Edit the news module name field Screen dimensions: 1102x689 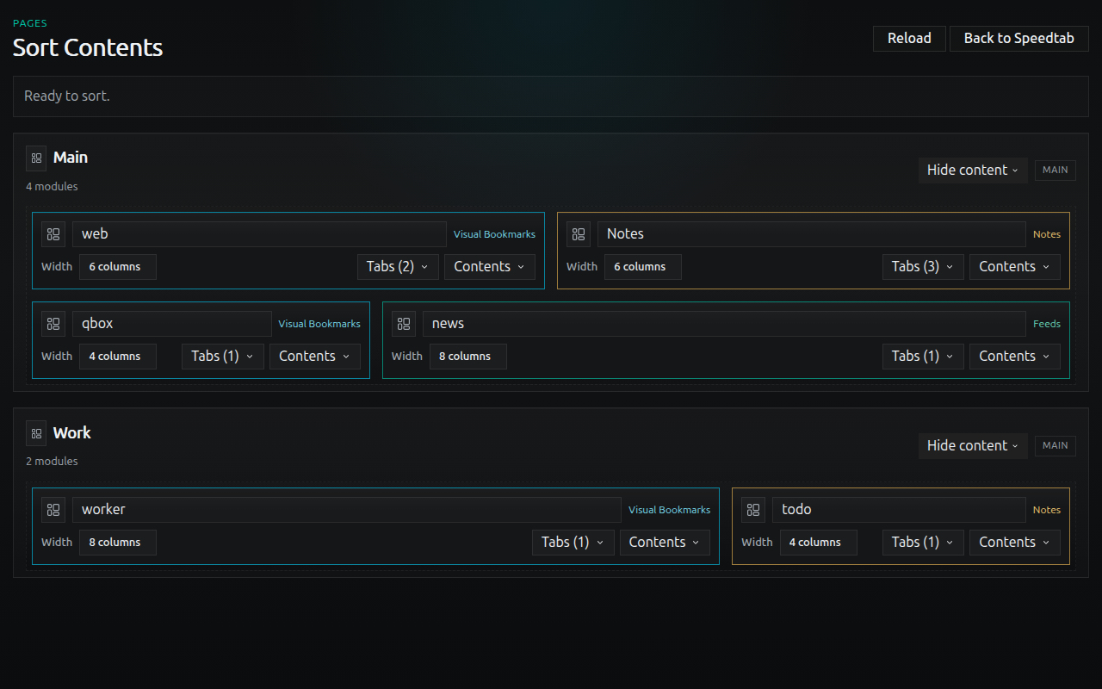tap(724, 324)
